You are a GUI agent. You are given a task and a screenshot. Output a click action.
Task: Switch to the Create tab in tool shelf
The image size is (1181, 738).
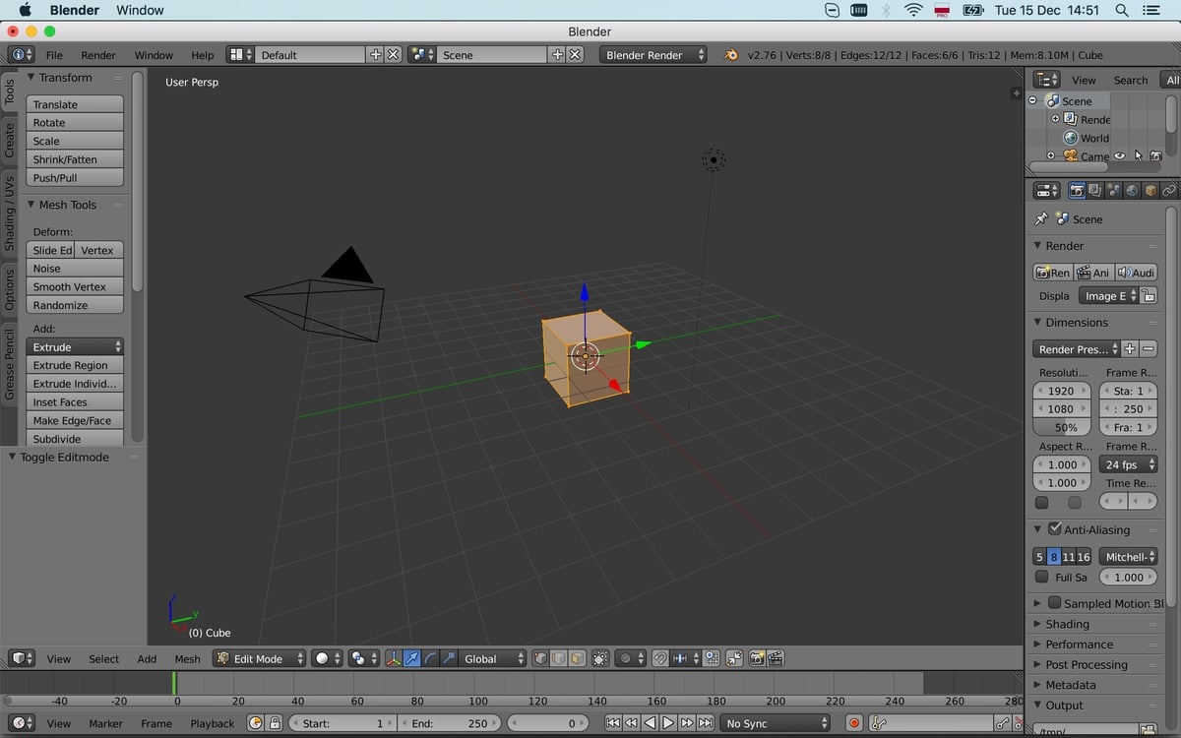pos(10,140)
